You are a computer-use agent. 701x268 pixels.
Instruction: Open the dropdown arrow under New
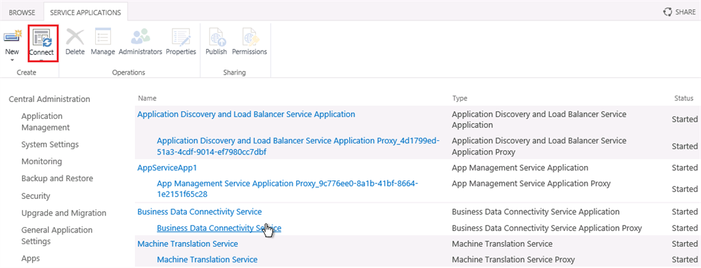pos(12,60)
